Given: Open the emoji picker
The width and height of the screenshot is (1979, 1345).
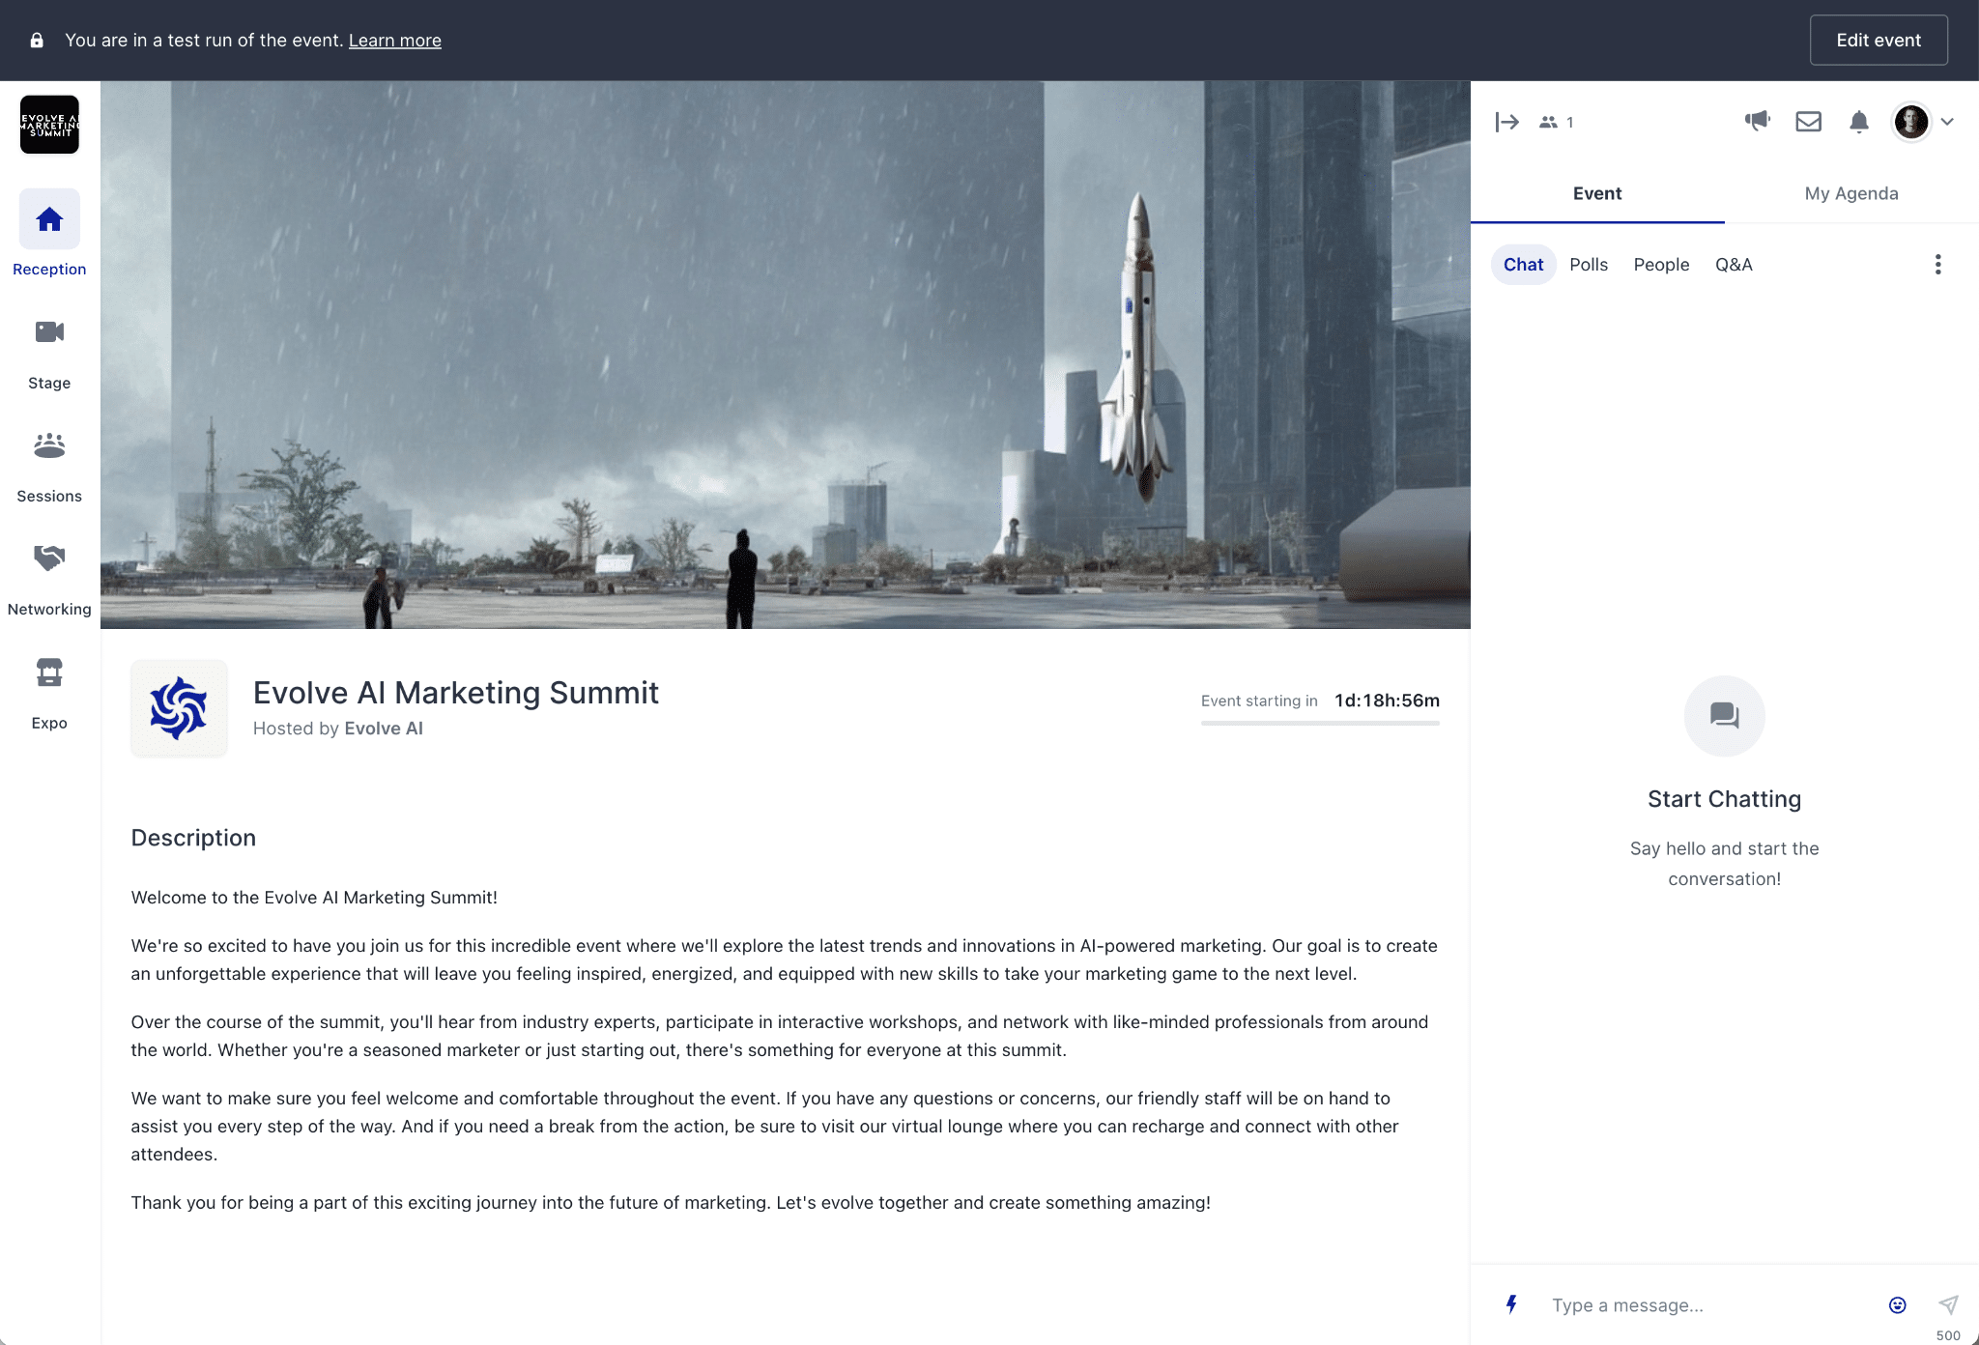Looking at the screenshot, I should pyautogui.click(x=1897, y=1305).
